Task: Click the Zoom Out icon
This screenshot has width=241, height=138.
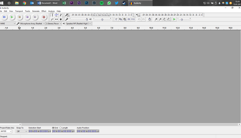Action: 160,19
